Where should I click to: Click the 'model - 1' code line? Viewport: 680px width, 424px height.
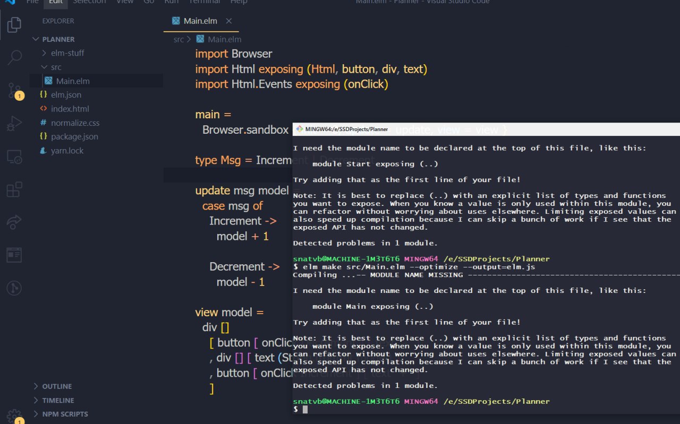[240, 282]
